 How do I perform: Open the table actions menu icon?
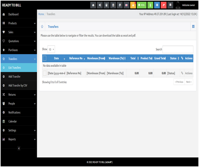click(x=193, y=27)
